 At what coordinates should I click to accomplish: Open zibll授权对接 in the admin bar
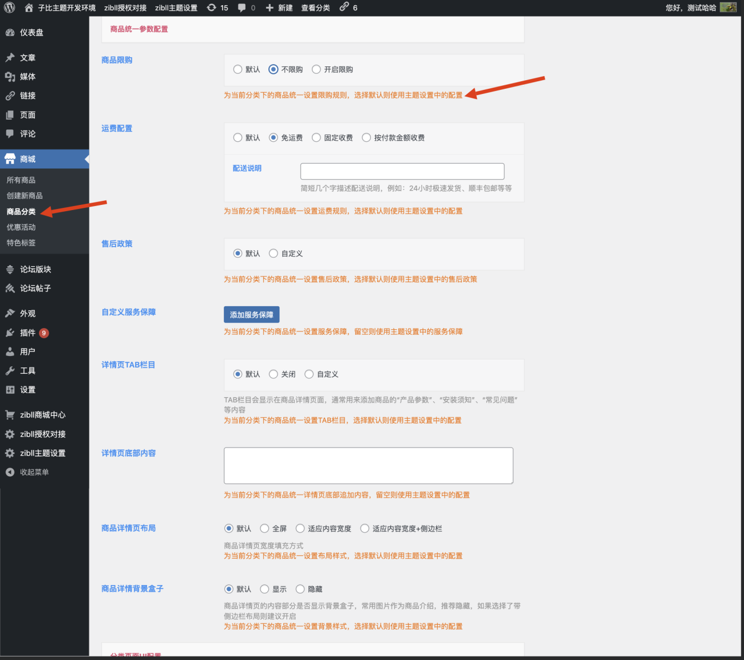click(125, 8)
